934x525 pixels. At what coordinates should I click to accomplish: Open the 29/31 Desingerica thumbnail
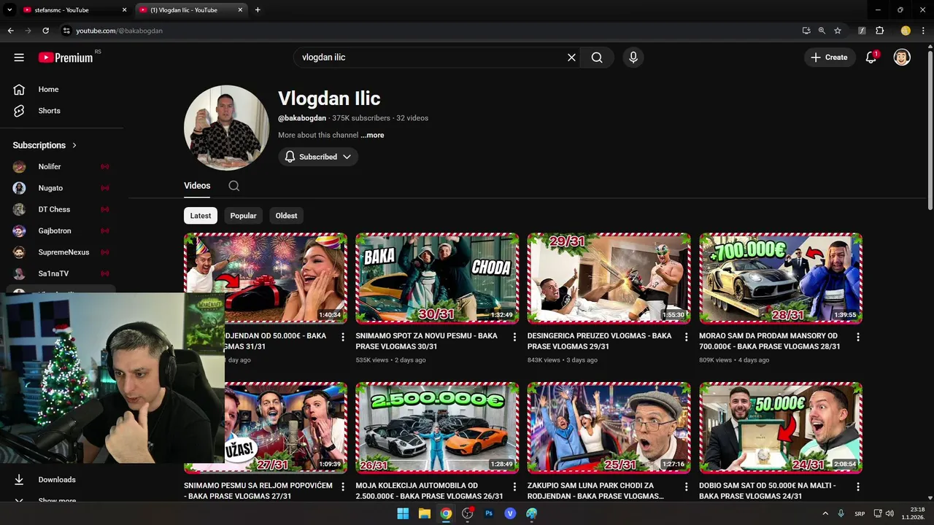(x=609, y=279)
